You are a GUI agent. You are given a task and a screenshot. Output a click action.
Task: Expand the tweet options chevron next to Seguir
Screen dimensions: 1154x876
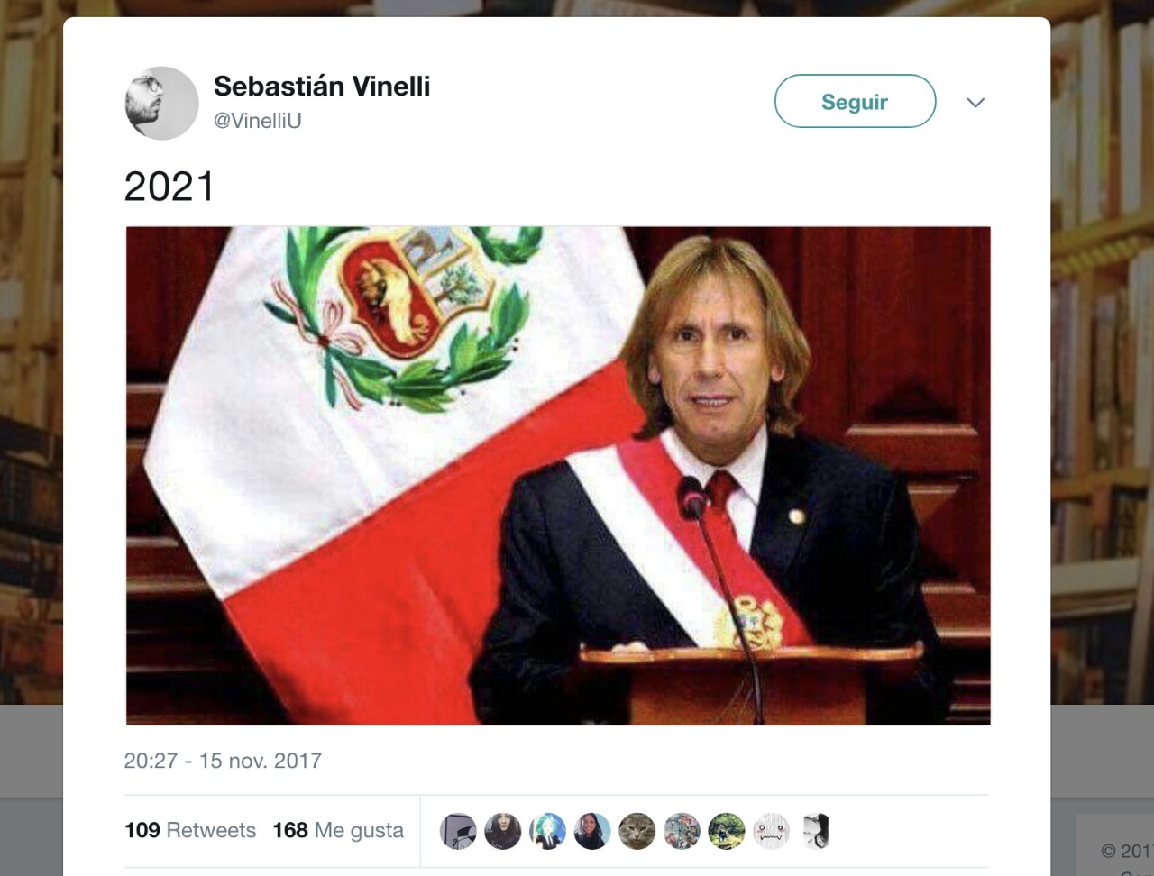click(975, 103)
